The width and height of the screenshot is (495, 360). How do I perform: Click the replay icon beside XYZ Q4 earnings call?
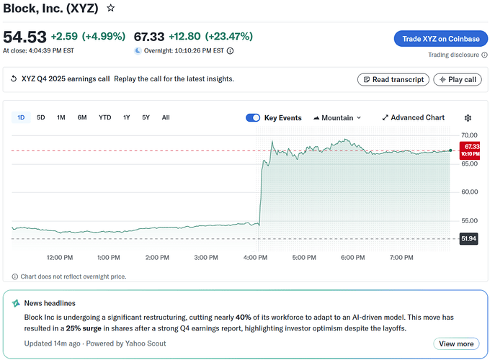[x=14, y=79]
